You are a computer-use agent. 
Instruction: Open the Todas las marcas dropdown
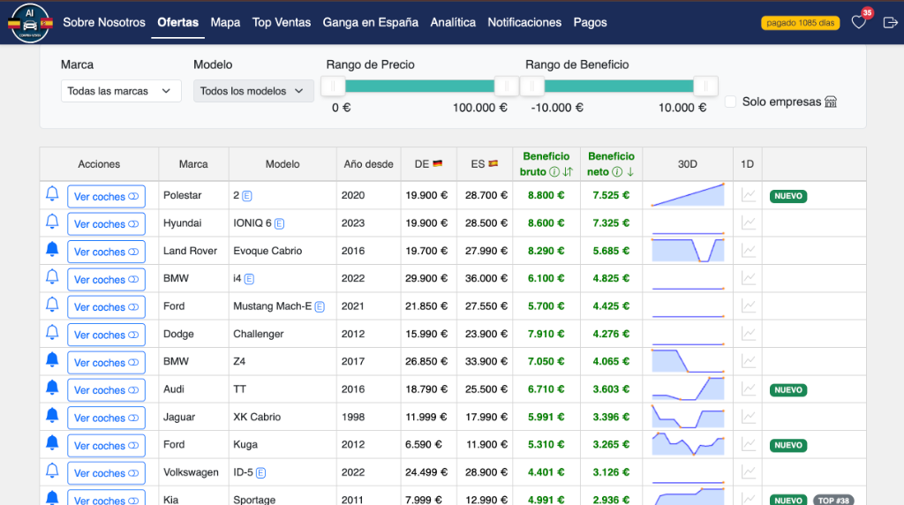point(121,91)
